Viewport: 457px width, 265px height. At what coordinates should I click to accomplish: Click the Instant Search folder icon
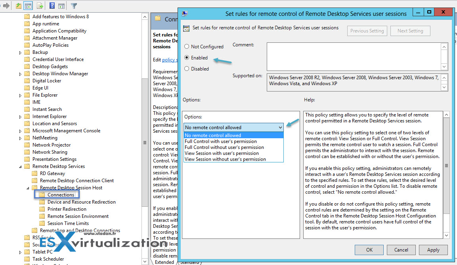(x=27, y=109)
